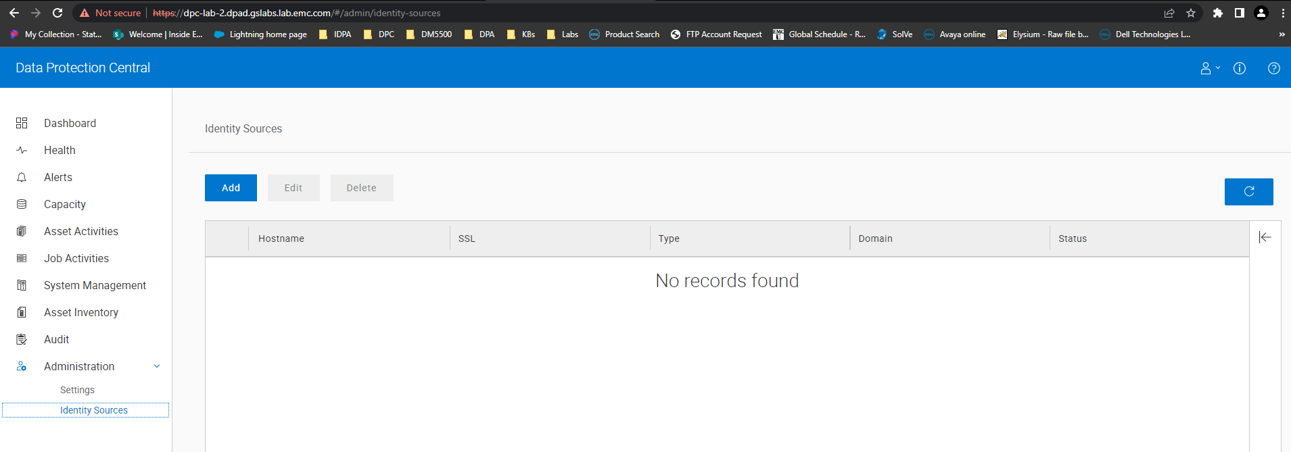The image size is (1291, 452).
Task: Reload the browser page
Action: pos(57,13)
